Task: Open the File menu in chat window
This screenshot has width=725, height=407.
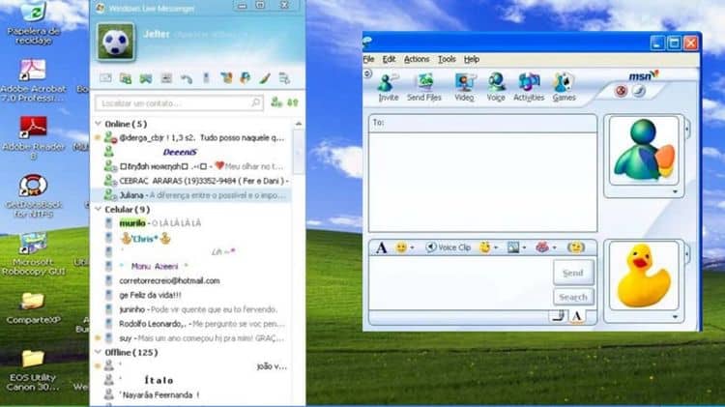Action: tap(369, 59)
